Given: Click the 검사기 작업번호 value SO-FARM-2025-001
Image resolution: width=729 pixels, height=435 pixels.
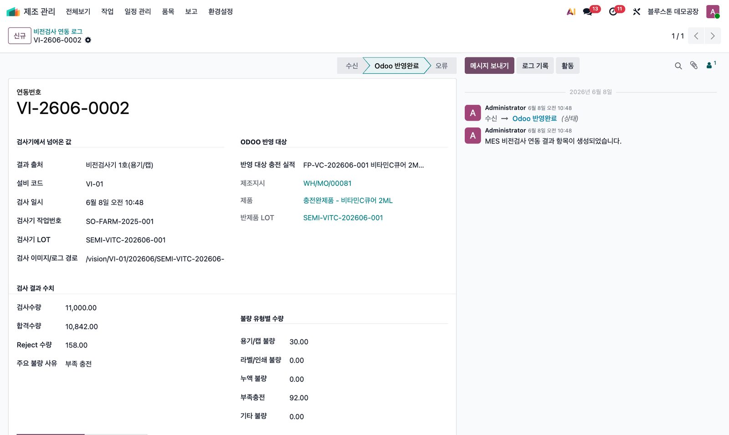Looking at the screenshot, I should [120, 221].
